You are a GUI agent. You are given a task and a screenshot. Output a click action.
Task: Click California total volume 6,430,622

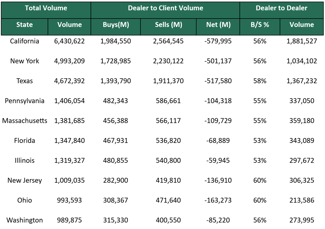[69, 41]
